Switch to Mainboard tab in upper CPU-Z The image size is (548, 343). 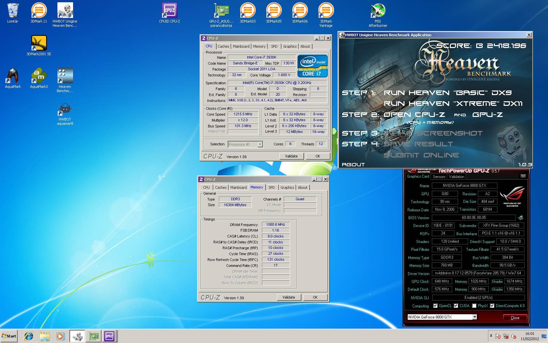point(241,46)
